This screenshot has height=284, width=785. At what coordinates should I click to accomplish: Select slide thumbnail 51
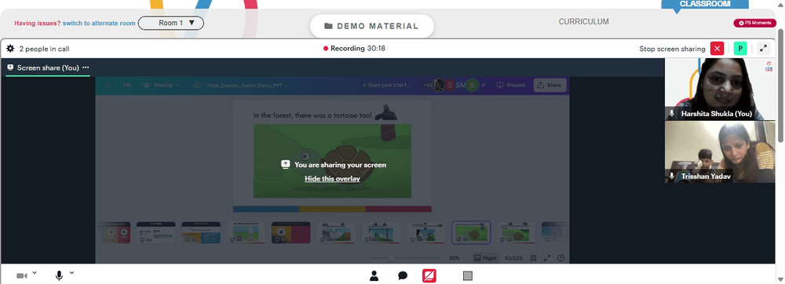point(471,233)
